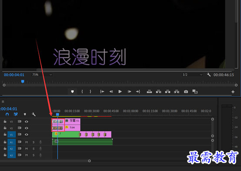Step back one frame
This screenshot has width=241, height=171.
[x=111, y=92]
